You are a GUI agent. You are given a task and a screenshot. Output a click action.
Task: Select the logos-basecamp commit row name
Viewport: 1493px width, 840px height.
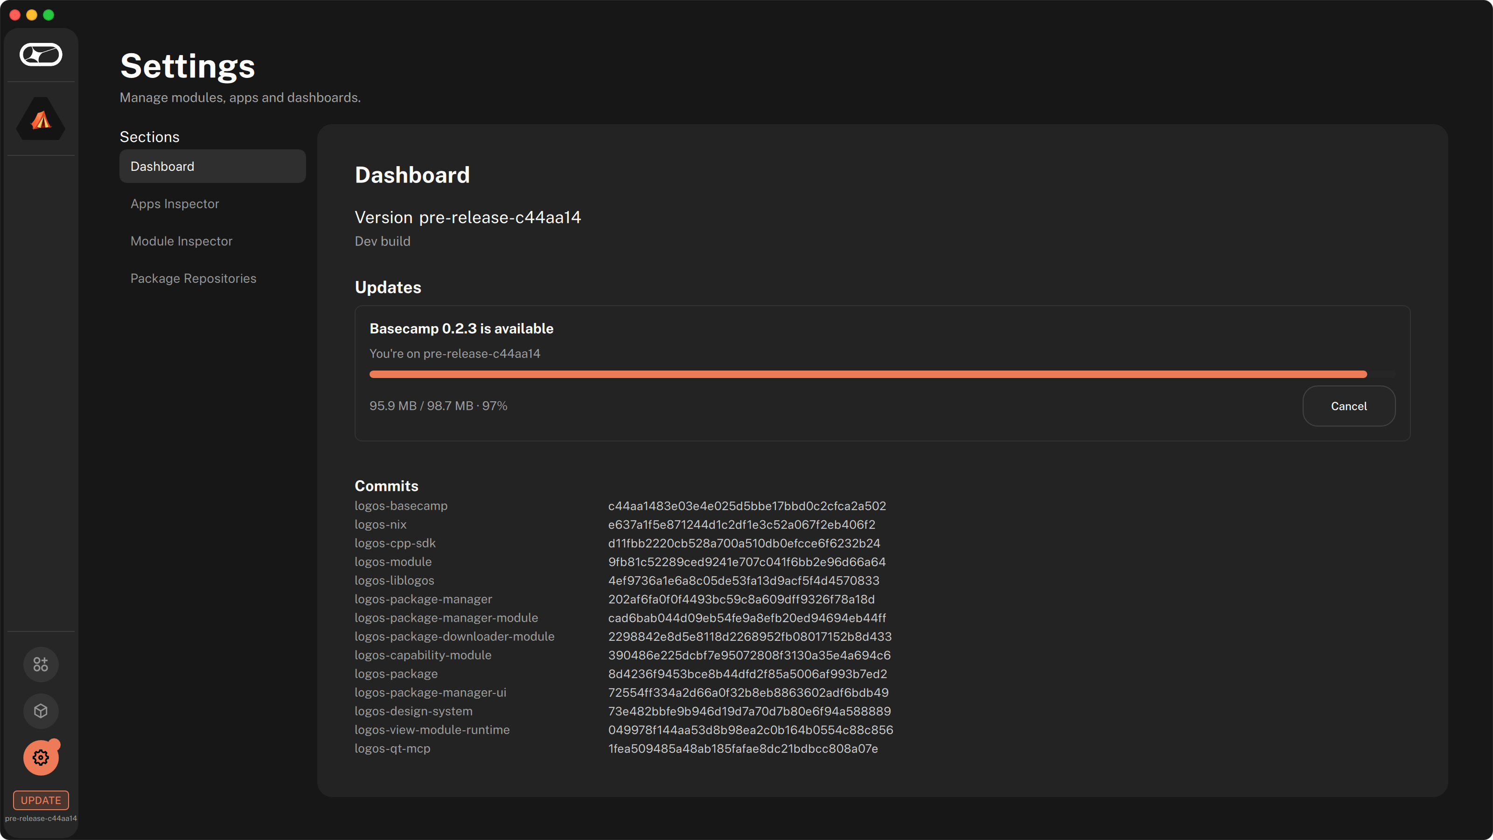pyautogui.click(x=401, y=505)
